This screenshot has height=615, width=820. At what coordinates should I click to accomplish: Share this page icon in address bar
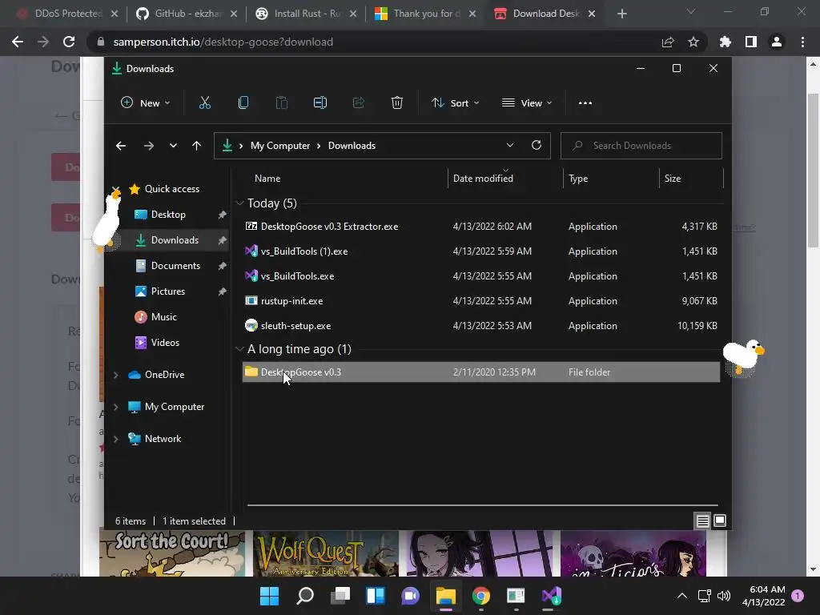[x=668, y=42]
